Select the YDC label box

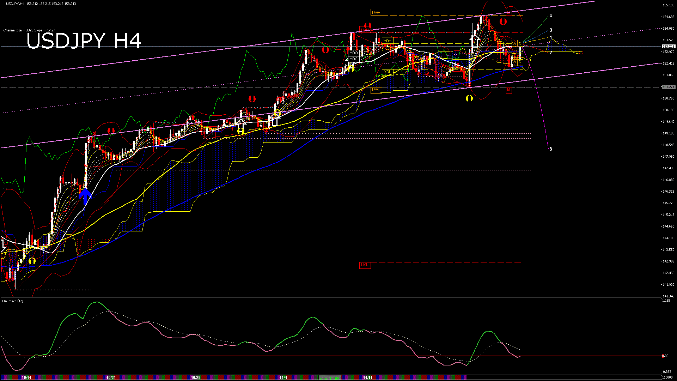click(x=353, y=59)
